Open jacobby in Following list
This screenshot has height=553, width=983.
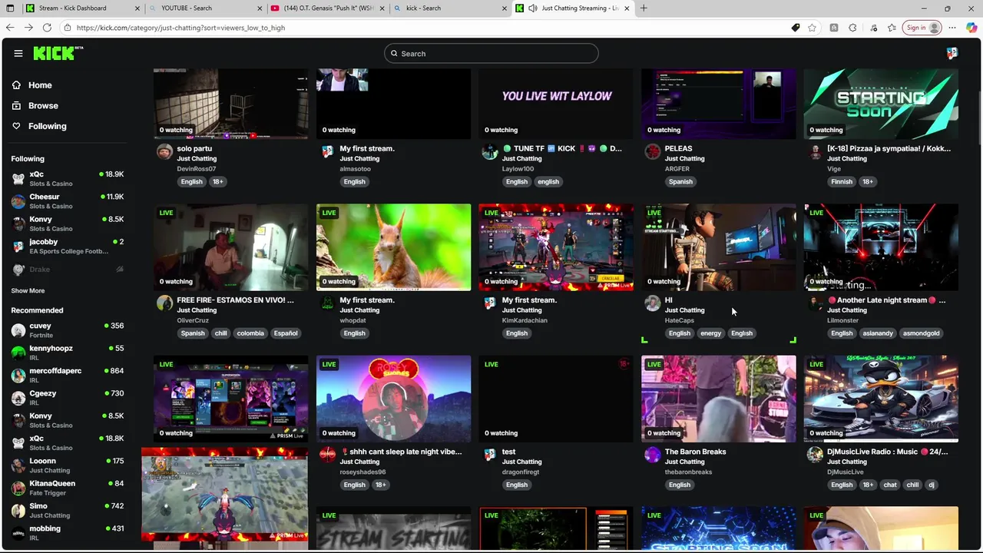(x=68, y=247)
